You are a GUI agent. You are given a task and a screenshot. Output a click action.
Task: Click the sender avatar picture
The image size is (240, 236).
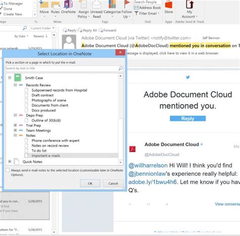69,42
